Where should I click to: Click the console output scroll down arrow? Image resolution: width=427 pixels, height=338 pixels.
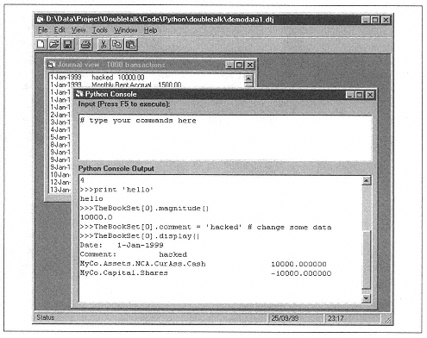coord(367,298)
